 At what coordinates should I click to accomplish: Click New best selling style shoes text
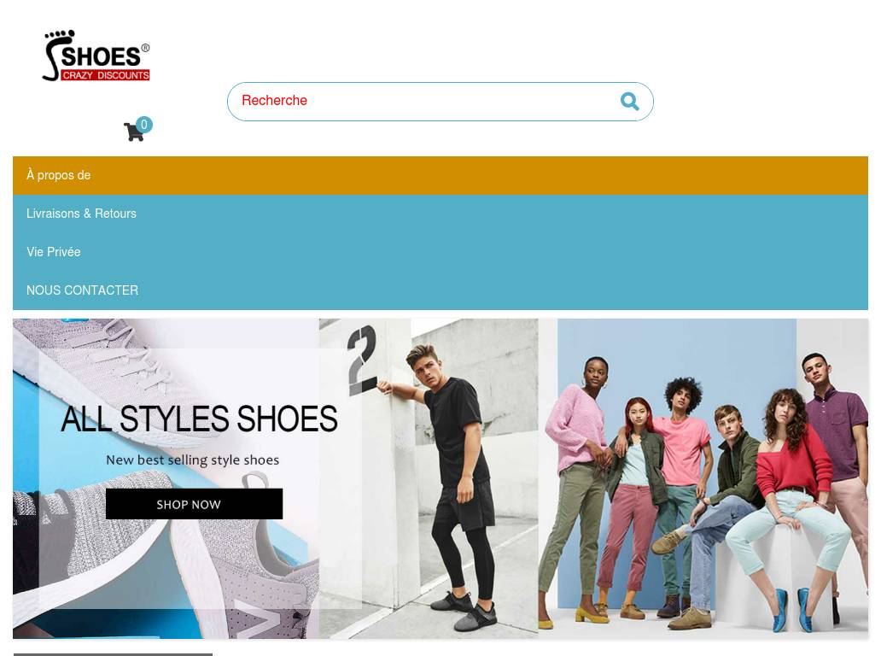[193, 460]
